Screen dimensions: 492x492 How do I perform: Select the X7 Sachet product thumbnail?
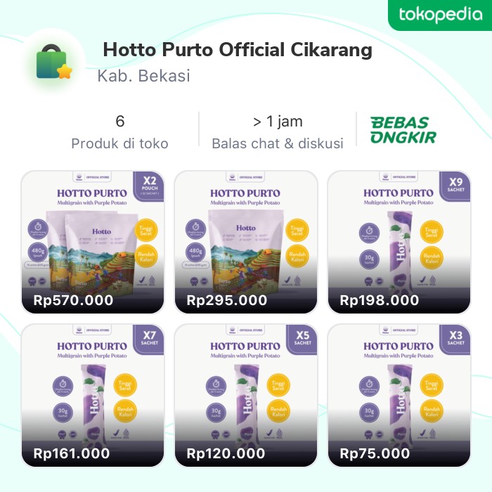click(93, 395)
